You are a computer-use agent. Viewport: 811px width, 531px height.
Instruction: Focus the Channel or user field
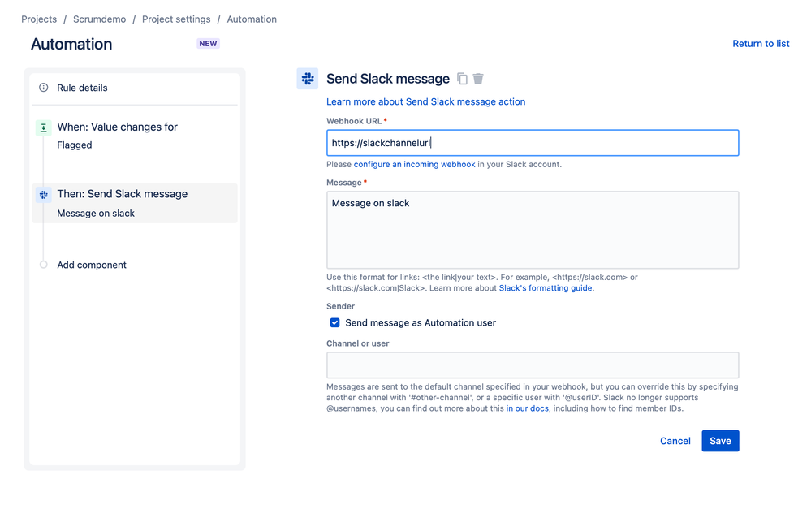click(533, 365)
